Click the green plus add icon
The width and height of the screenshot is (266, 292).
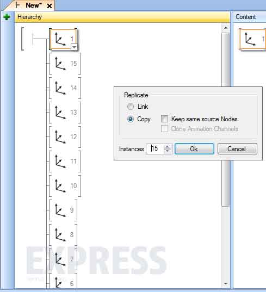point(7,17)
